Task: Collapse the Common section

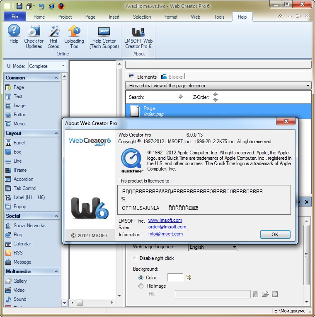Action: [x=56, y=78]
